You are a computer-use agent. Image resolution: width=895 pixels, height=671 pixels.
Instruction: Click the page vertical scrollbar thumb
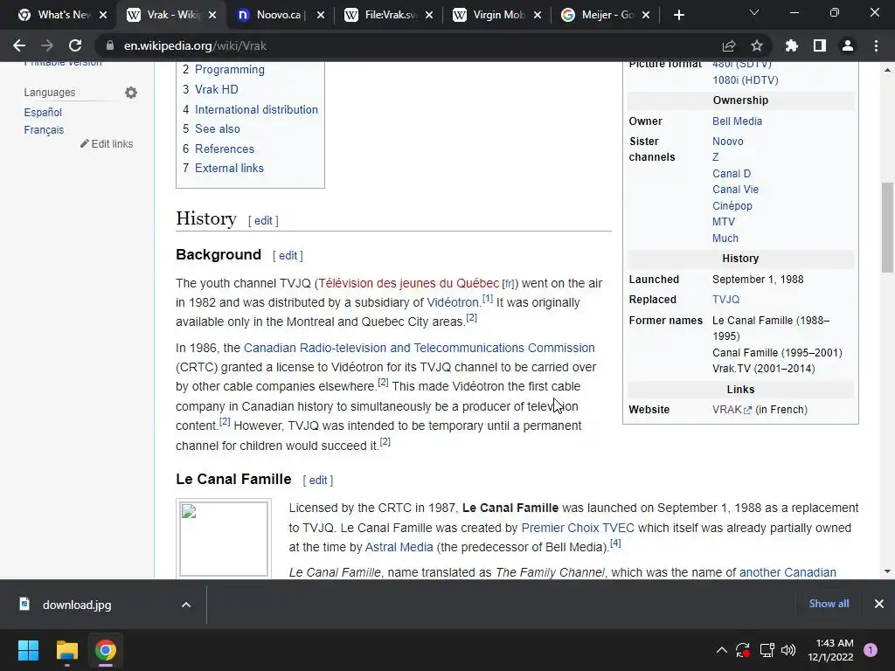point(887,228)
